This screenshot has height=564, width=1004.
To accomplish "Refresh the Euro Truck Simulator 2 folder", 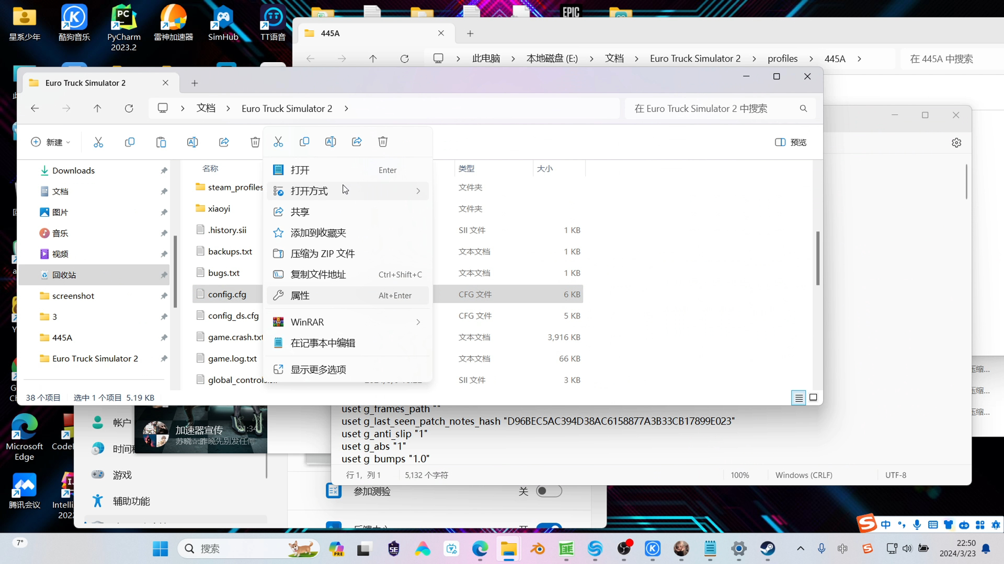I will (129, 108).
